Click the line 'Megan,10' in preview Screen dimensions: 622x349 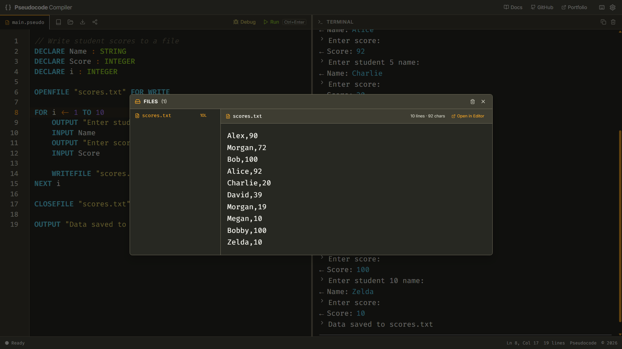click(245, 219)
